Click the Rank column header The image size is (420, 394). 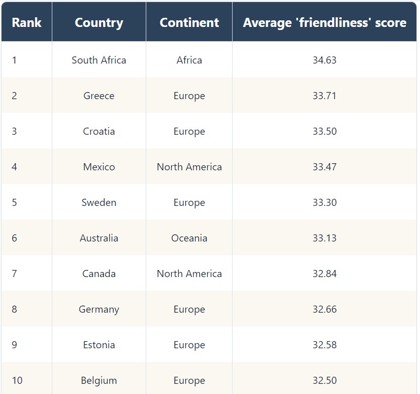[26, 22]
